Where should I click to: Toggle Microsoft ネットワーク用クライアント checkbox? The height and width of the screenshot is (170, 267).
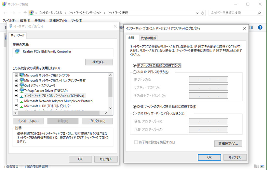(16, 75)
